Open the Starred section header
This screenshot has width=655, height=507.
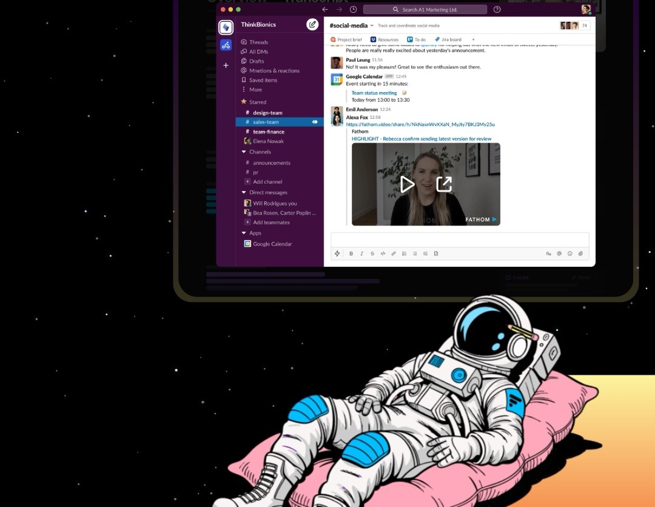tap(254, 102)
